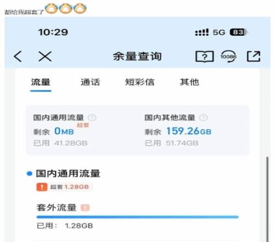Viewport: 275px width, 242px height.
Task: Open the help book icon
Action: coord(205,56)
